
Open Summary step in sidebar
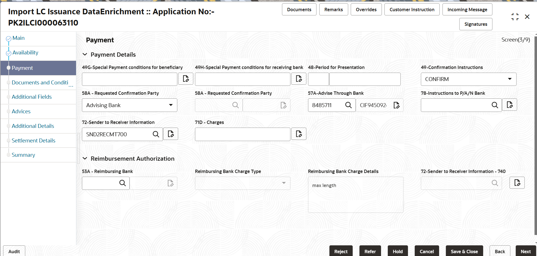23,155
